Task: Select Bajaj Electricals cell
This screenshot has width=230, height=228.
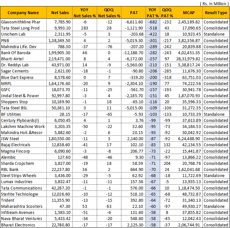Action: (16, 145)
